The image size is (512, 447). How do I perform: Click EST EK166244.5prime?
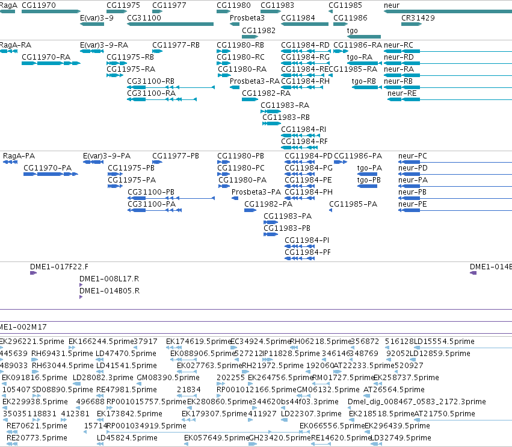(101, 342)
